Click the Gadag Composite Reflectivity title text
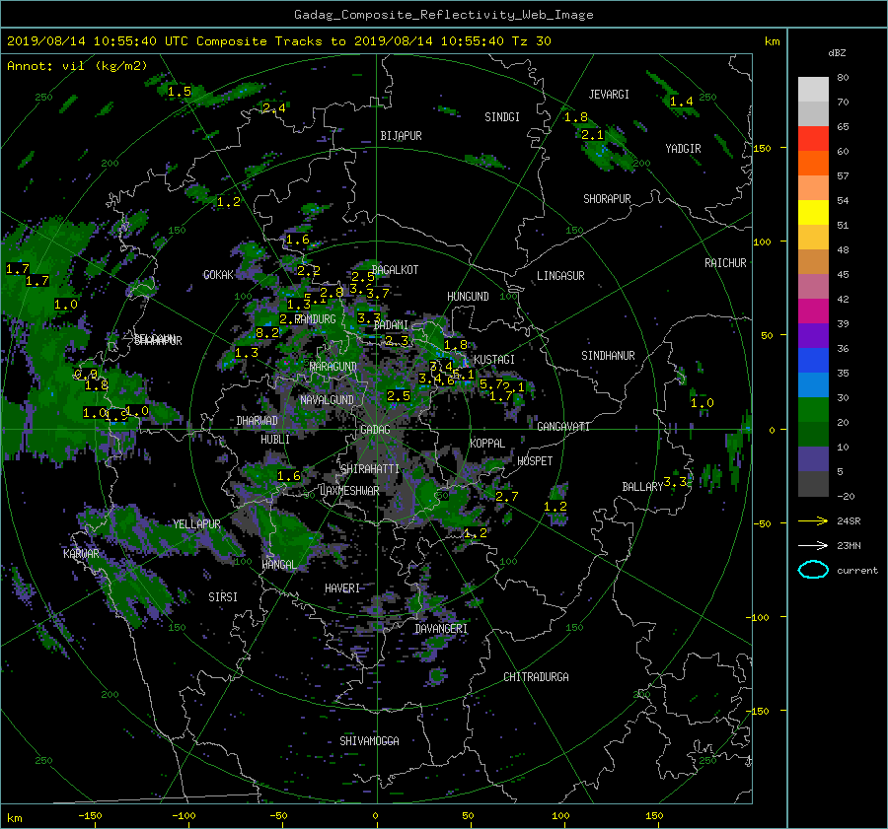 (443, 15)
